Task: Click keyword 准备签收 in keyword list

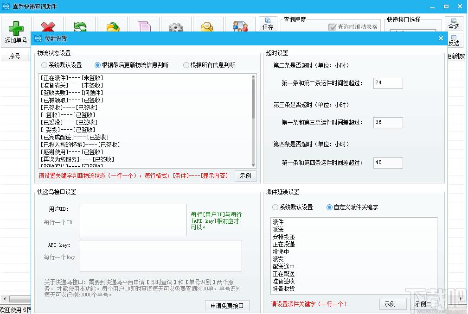Action: (283, 281)
